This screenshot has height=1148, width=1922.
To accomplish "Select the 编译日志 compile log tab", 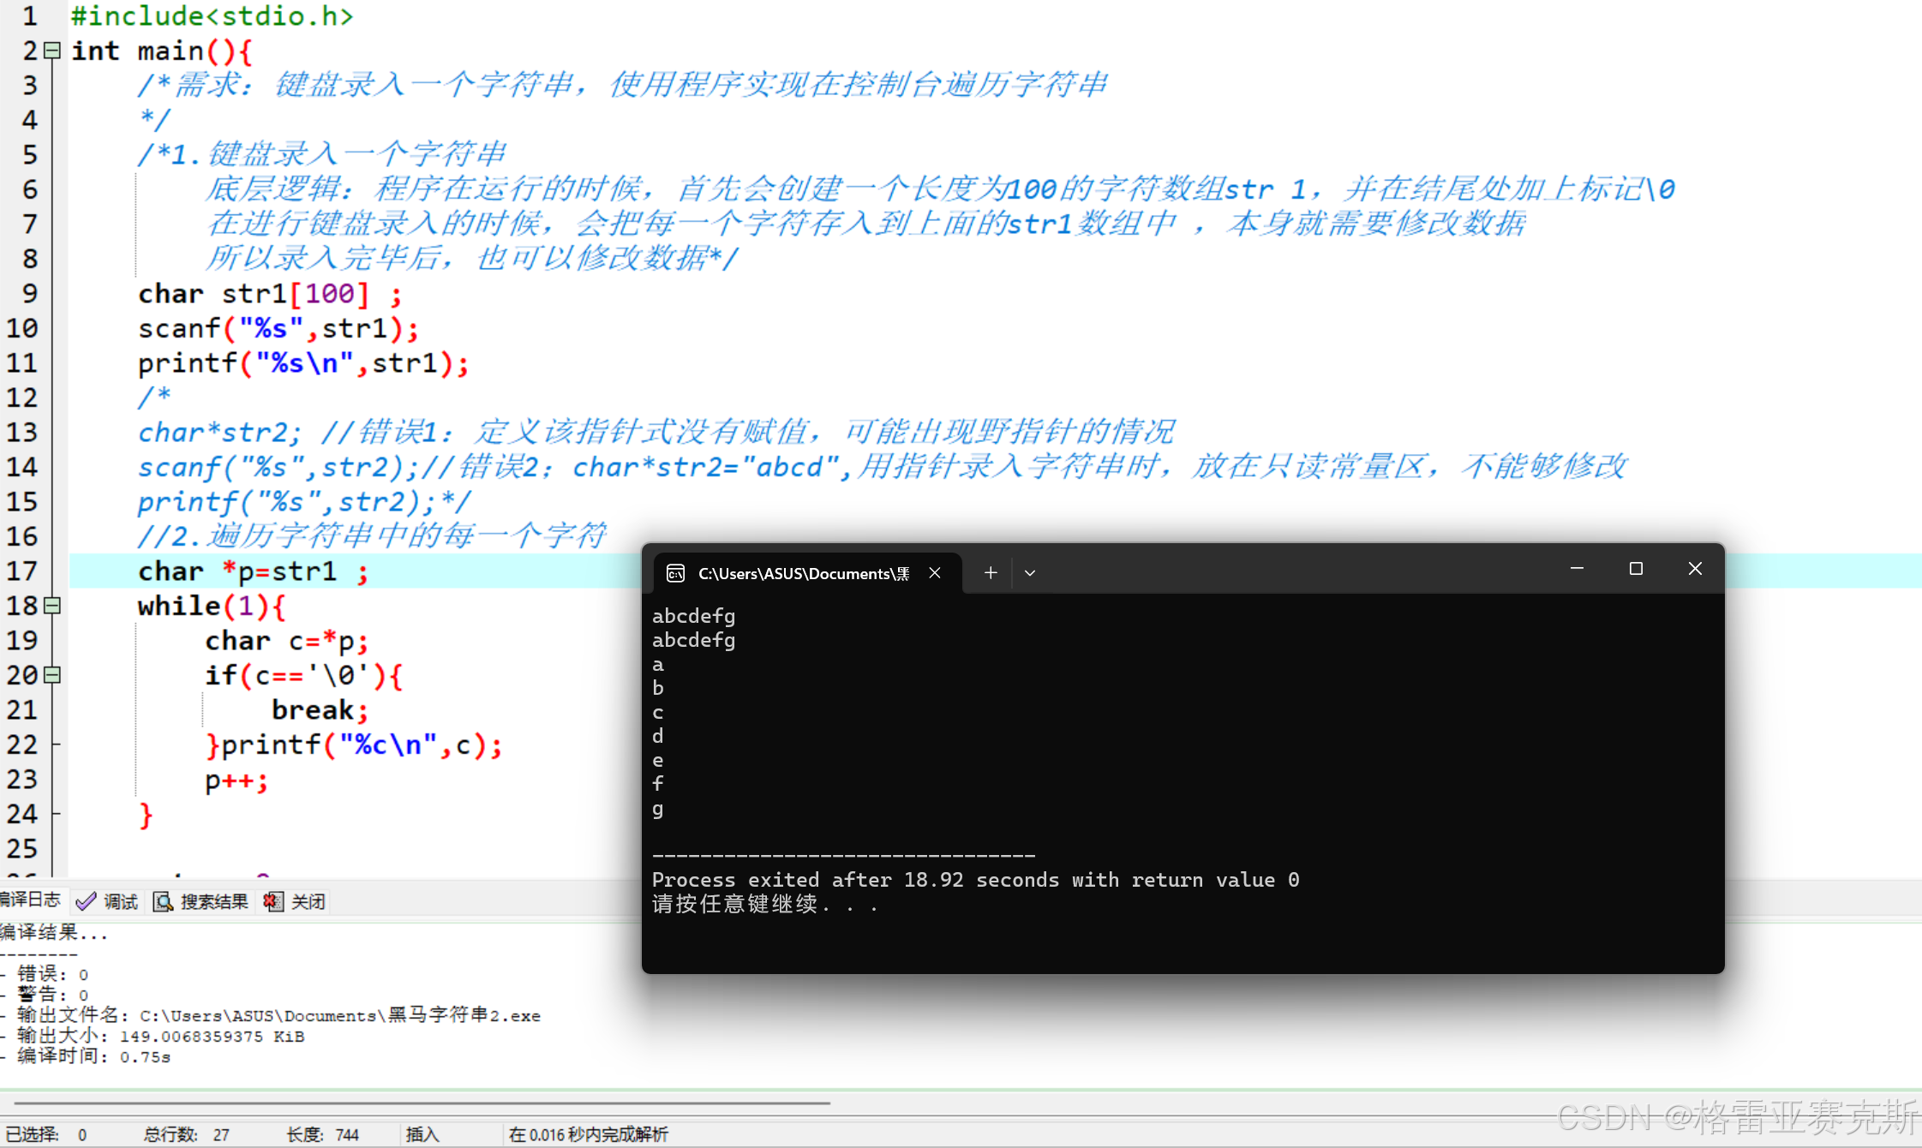I will pyautogui.click(x=31, y=900).
